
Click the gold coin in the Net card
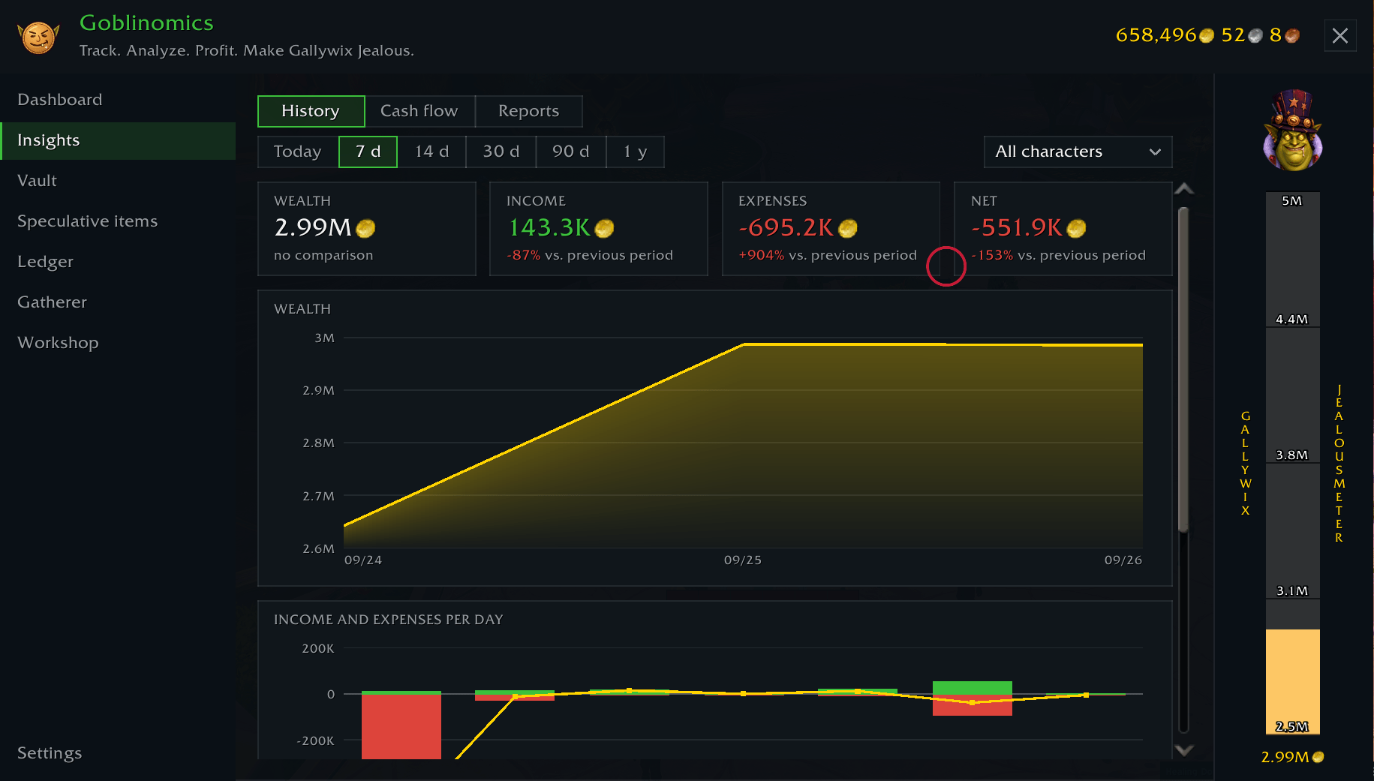pyautogui.click(x=1076, y=228)
